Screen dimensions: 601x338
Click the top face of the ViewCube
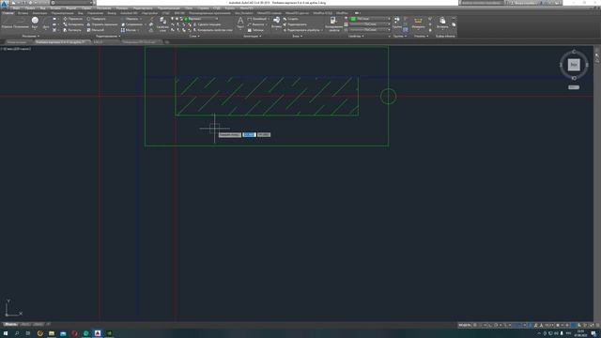[574, 65]
